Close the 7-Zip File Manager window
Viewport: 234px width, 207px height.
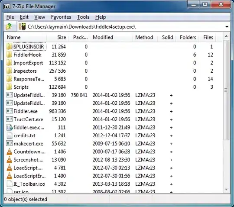pos(221,5)
